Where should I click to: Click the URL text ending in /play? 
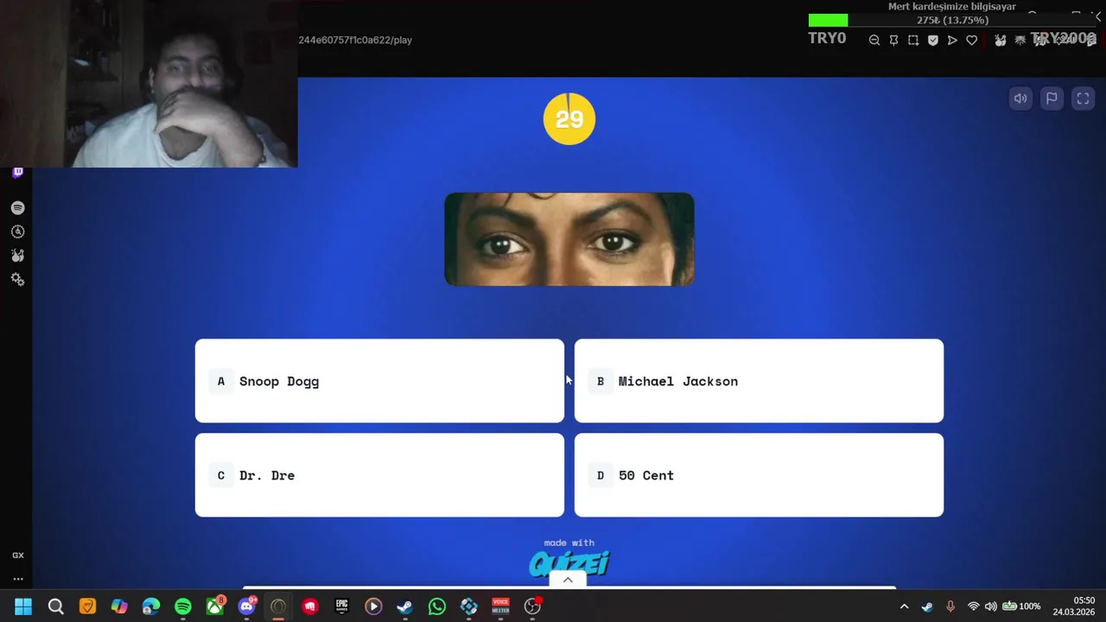pos(355,40)
